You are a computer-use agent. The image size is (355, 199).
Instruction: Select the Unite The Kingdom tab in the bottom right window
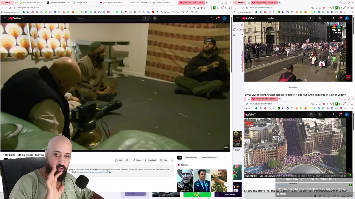264,99
